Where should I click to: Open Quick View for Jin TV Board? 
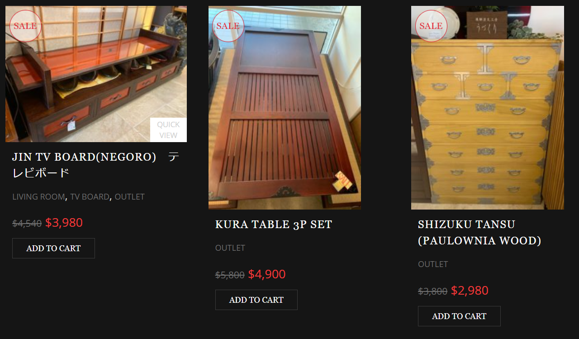168,130
